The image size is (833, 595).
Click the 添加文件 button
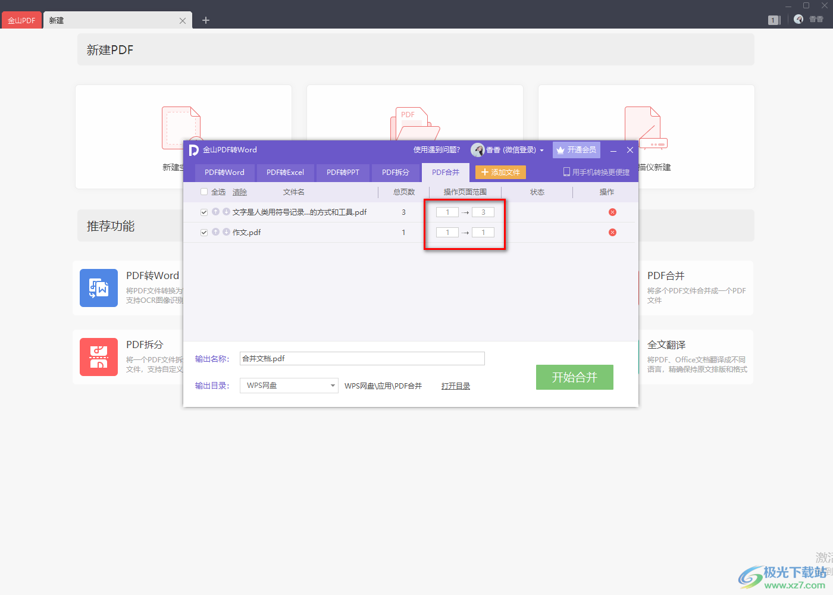click(x=500, y=173)
